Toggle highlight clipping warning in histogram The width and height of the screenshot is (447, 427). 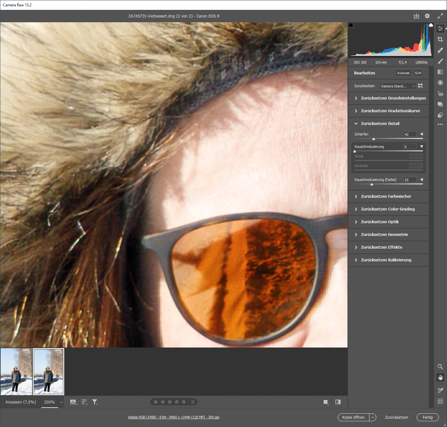coord(431,25)
